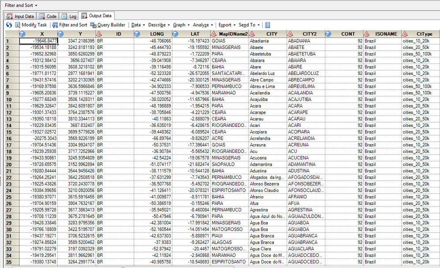Click the Filter and Sort toolbar icon
The width and height of the screenshot is (440, 268).
(55, 25)
